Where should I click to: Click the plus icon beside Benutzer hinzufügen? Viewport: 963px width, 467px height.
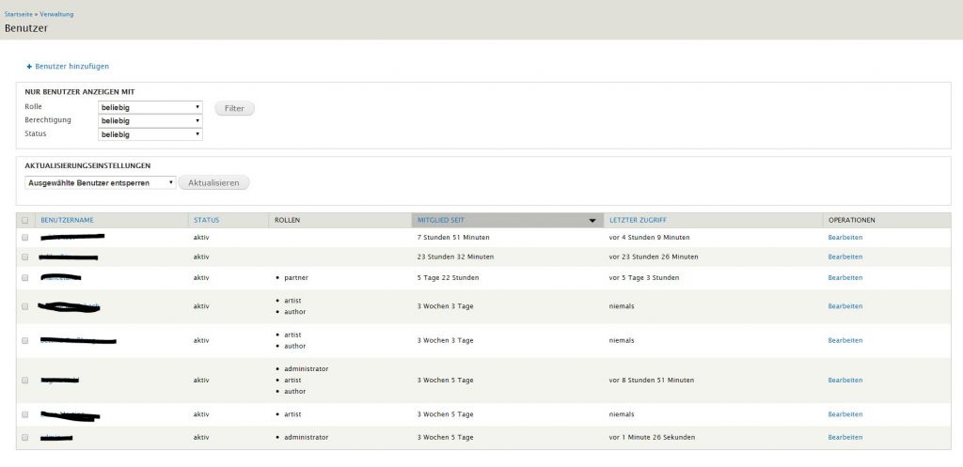29,67
